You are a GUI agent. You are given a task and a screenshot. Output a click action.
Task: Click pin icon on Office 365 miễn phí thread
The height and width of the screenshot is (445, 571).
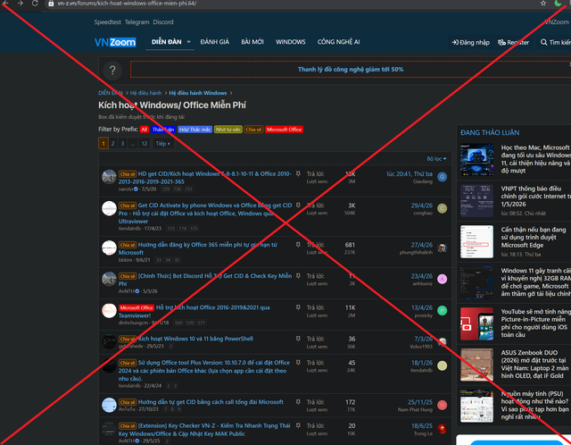pos(298,244)
